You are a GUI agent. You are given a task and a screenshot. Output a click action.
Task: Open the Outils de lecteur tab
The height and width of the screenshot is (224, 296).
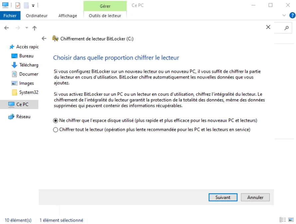tap(105, 16)
